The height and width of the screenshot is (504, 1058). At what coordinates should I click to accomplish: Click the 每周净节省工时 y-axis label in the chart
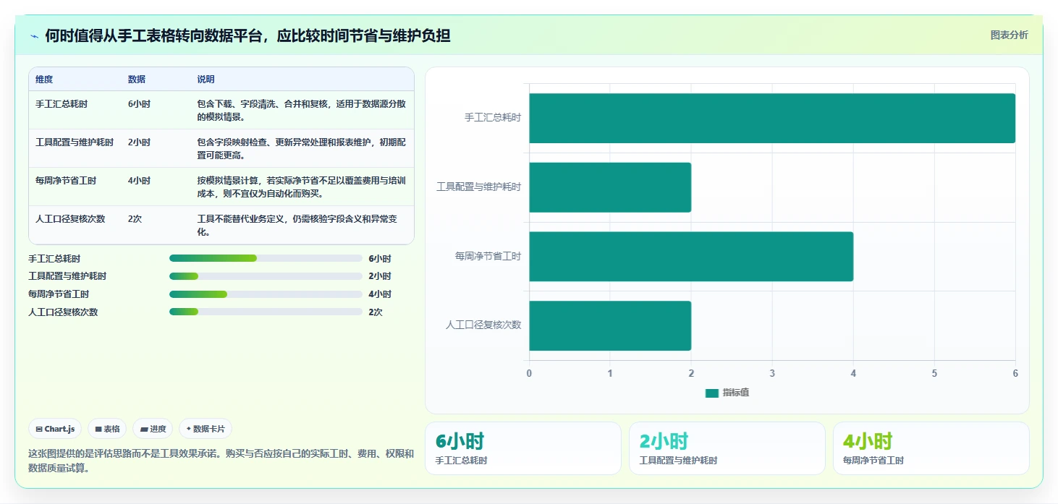[488, 257]
